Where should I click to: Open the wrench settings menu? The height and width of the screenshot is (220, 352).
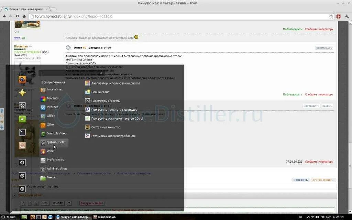pos(347,16)
